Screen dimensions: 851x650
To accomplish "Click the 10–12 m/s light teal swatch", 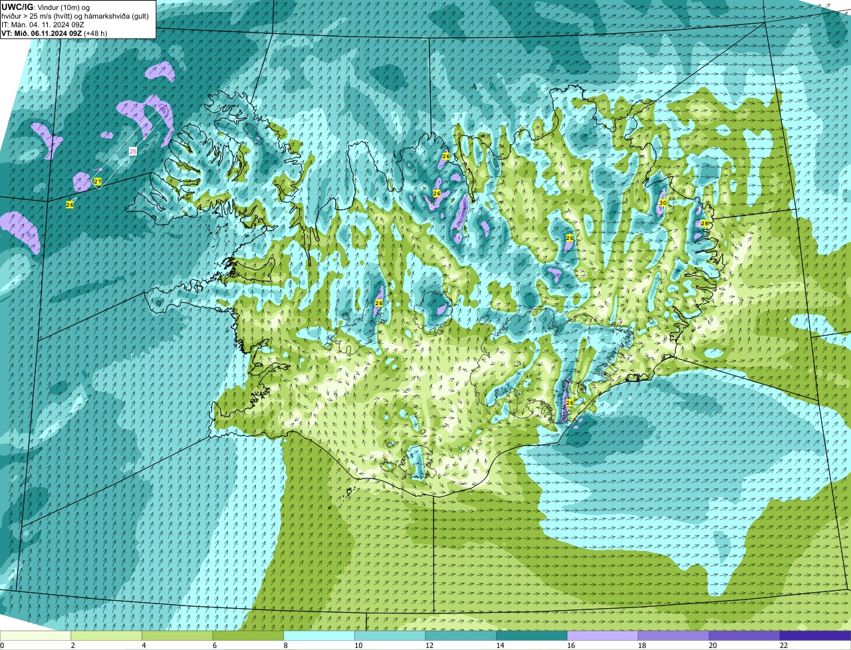I will pyautogui.click(x=390, y=635).
